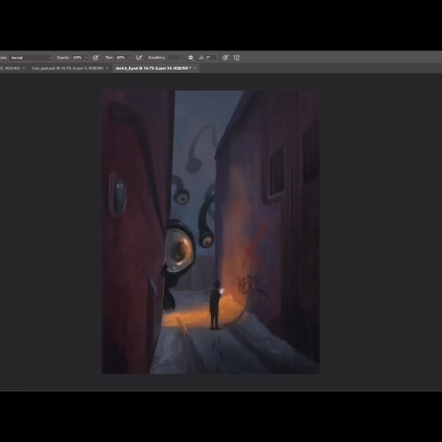Expand the Flow slider dropdown arrow

[130, 58]
